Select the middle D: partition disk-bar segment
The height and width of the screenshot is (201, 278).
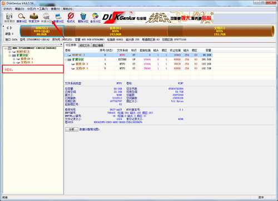116,31
